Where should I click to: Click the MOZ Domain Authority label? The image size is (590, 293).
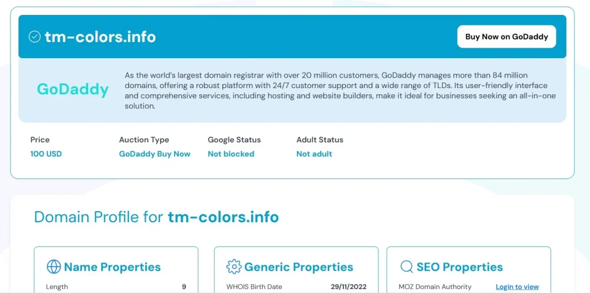pos(434,287)
